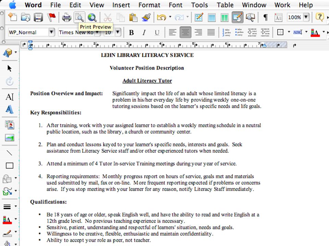329x246 pixels.
Task: Open the Highlight color dropdown arrow
Action: (x=306, y=32)
